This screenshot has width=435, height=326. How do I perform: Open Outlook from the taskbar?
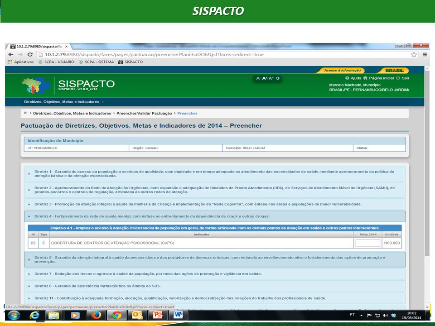137,316
